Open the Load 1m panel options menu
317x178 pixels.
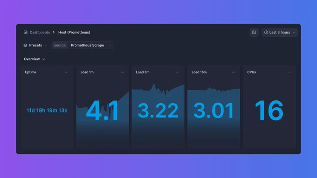tap(122, 72)
